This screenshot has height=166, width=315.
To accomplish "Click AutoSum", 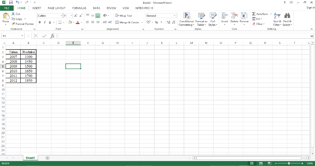I will pos(260,14).
